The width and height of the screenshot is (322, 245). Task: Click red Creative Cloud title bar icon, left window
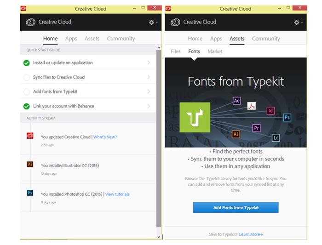click(x=23, y=8)
